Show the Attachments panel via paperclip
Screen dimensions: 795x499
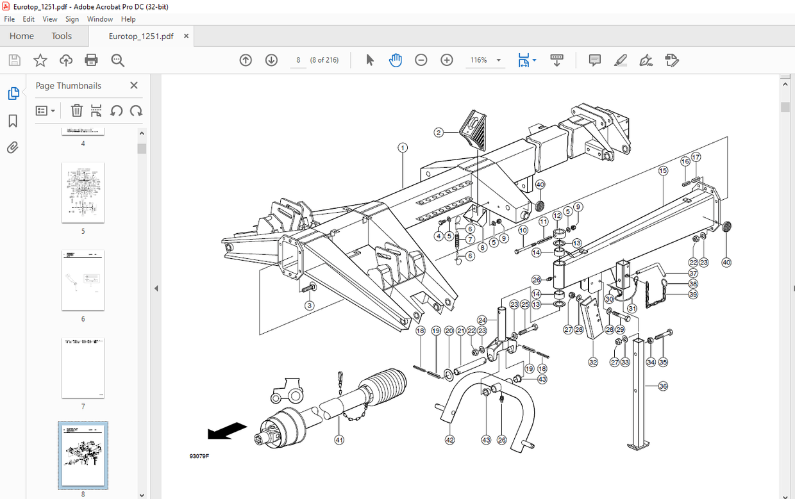point(12,147)
